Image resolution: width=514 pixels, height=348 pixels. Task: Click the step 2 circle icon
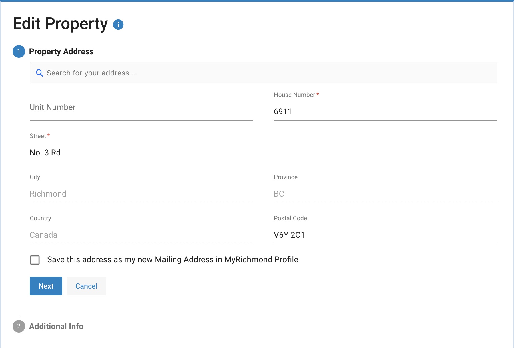coord(19,326)
